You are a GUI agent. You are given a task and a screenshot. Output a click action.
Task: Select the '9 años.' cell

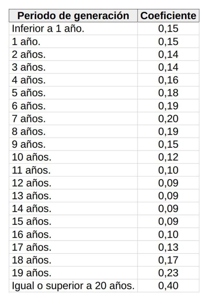click(73, 144)
